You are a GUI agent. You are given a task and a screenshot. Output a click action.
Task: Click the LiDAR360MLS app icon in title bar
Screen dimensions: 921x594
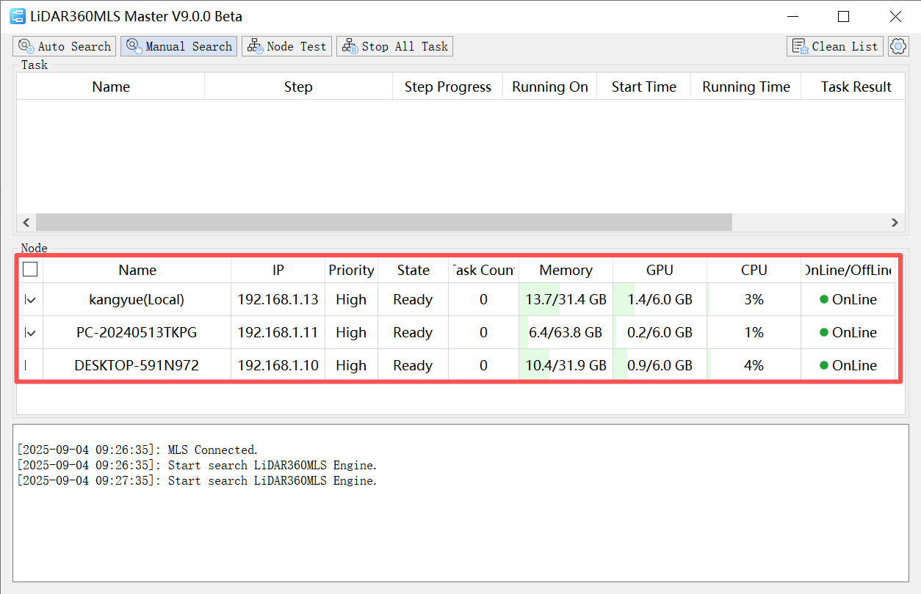[18, 16]
